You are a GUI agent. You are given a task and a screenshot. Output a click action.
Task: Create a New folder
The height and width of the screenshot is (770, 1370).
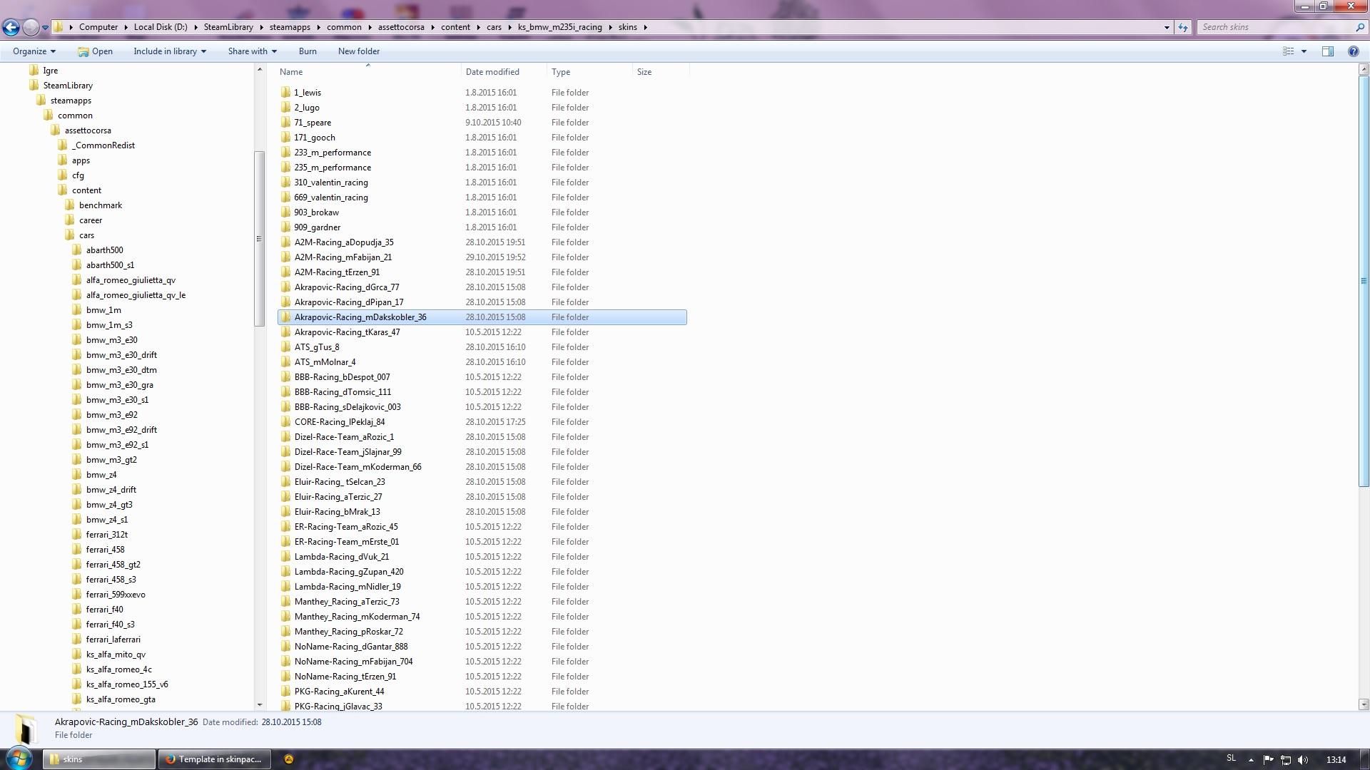pos(359,51)
